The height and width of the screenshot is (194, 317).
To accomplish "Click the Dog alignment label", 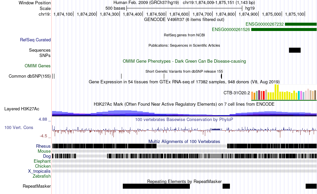I will pos(47,156).
